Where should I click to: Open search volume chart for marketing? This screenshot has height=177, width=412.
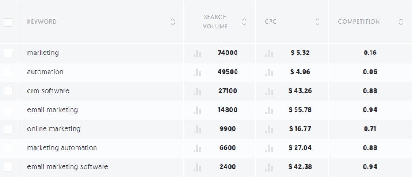197,53
